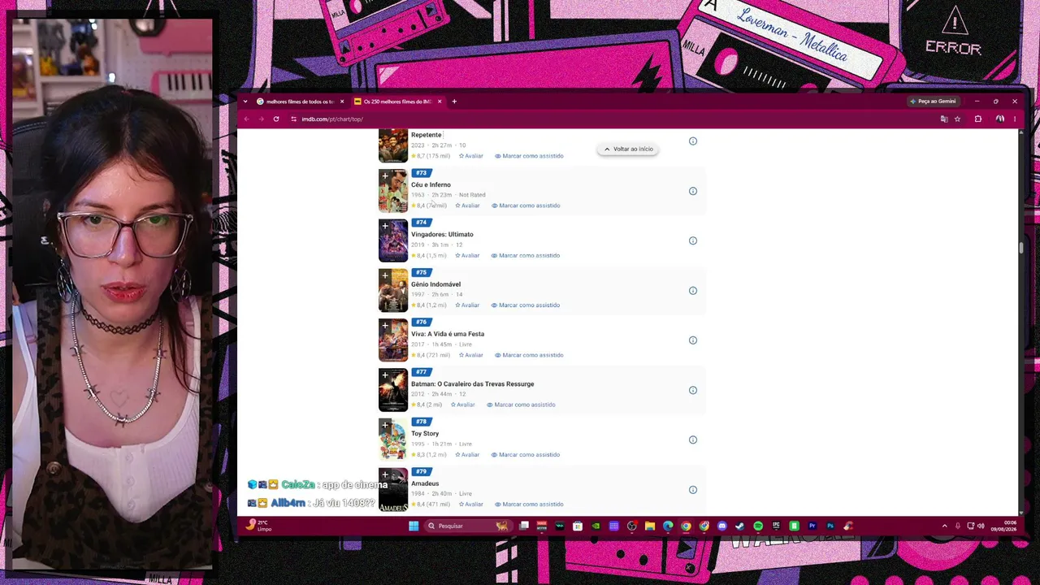Screen dimensions: 1040x585
Task: Mark Viva: A Vida é uma Festa as watched
Action: (x=529, y=355)
